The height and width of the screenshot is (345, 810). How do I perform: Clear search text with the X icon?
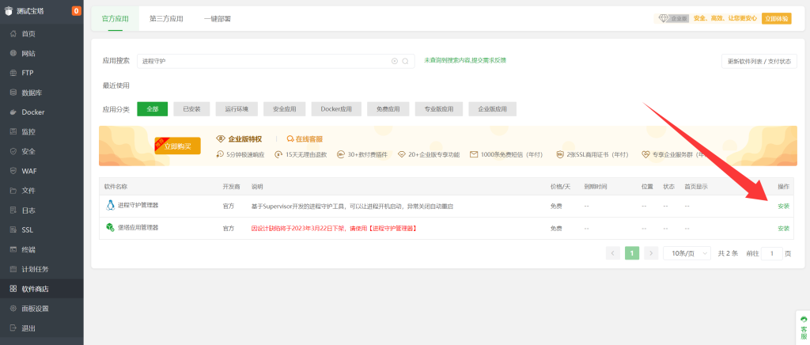pyautogui.click(x=395, y=61)
